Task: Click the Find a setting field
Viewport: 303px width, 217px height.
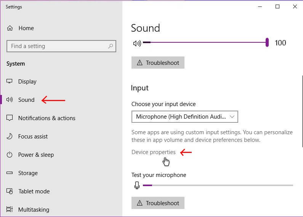Action: pyautogui.click(x=61, y=46)
